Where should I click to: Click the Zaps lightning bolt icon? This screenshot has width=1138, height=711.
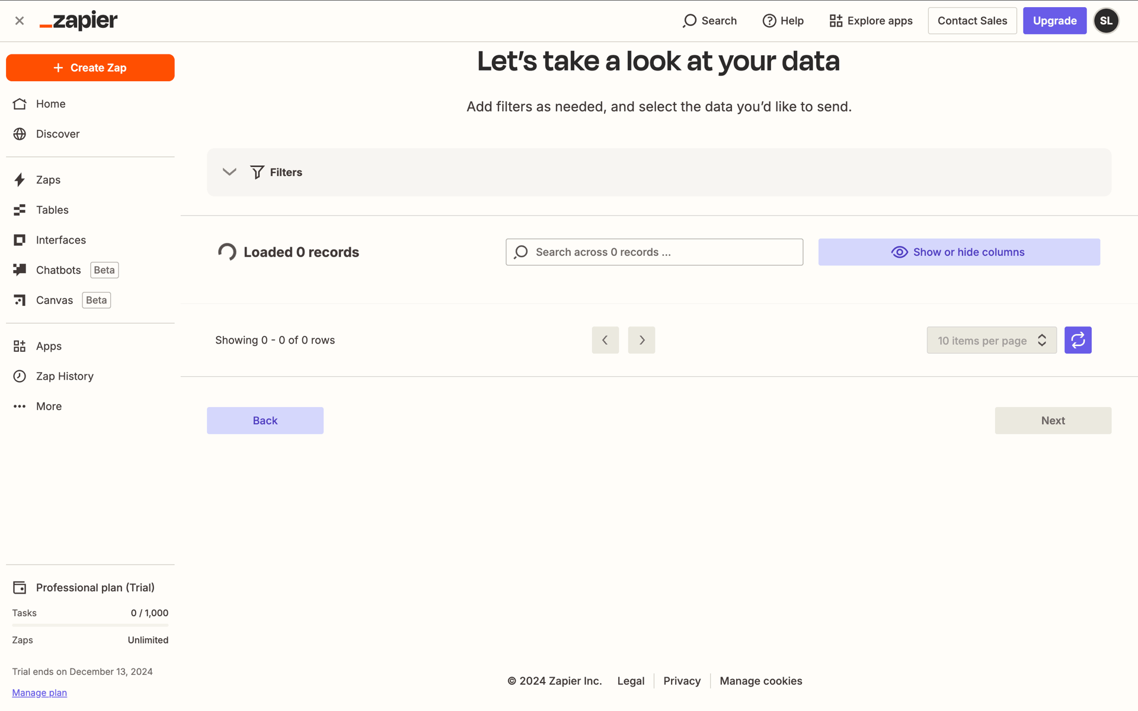coord(20,180)
